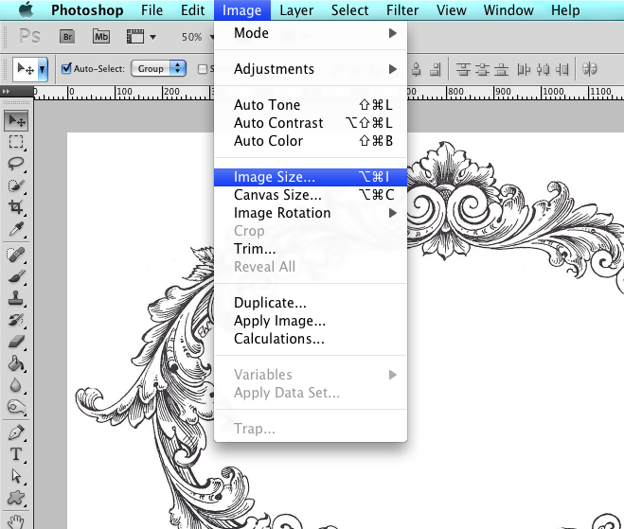Distribute horizontal centers icon
This screenshot has width=624, height=529.
[x=543, y=69]
